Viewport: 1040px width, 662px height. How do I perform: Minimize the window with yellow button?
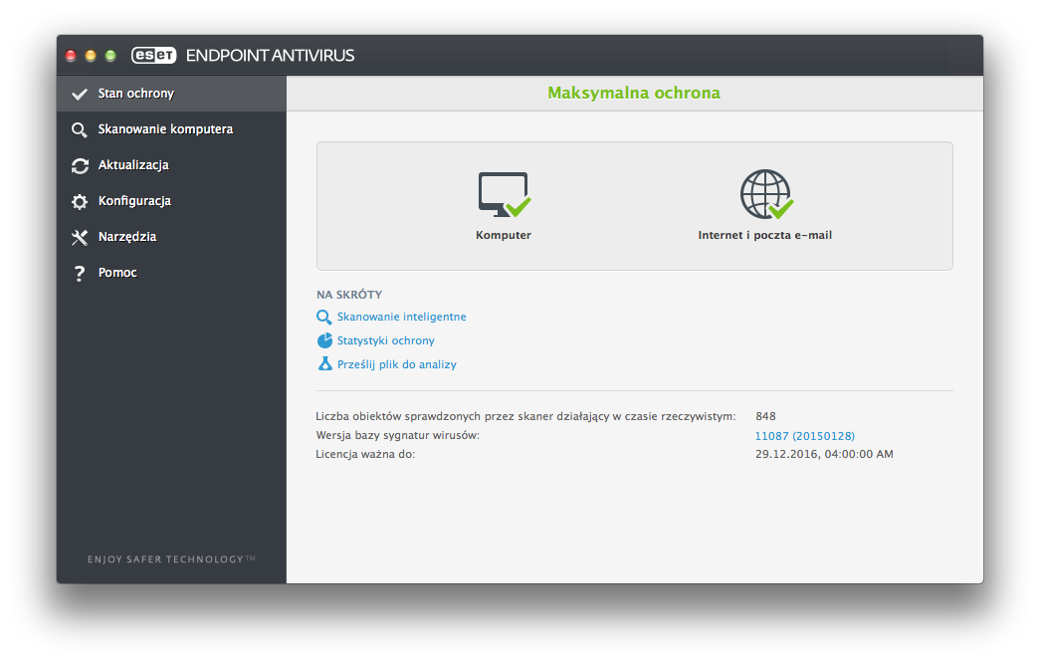click(x=91, y=56)
